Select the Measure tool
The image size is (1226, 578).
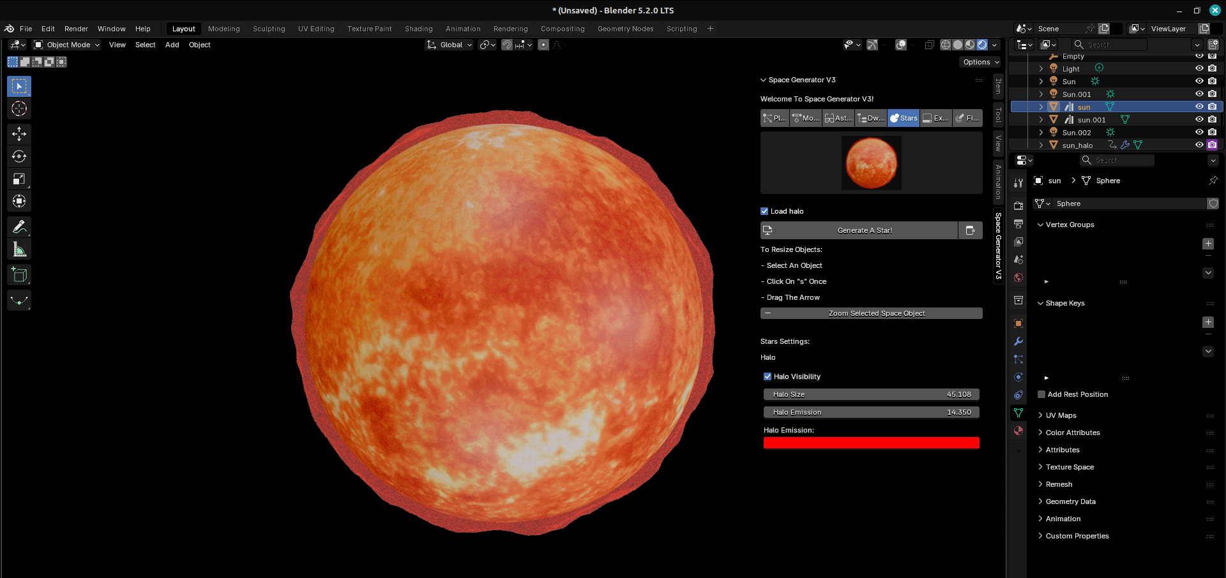pyautogui.click(x=19, y=249)
